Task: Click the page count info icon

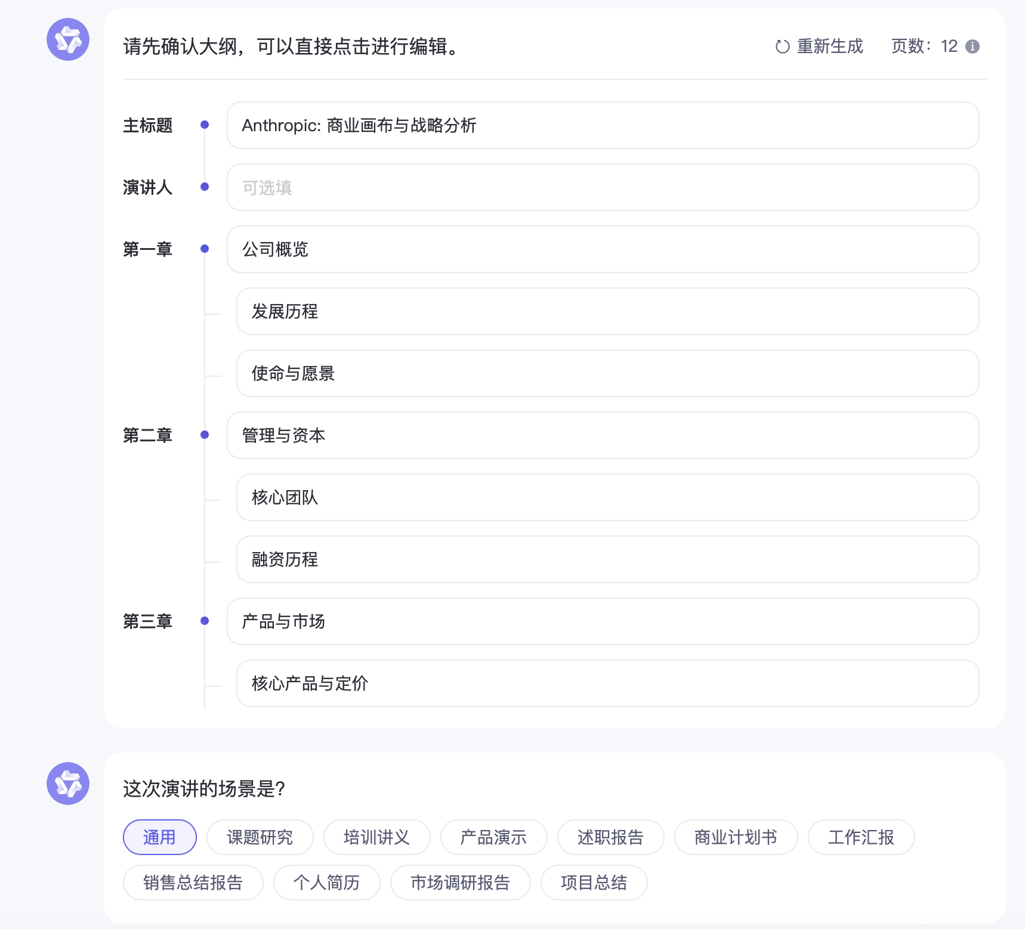Action: (x=972, y=47)
